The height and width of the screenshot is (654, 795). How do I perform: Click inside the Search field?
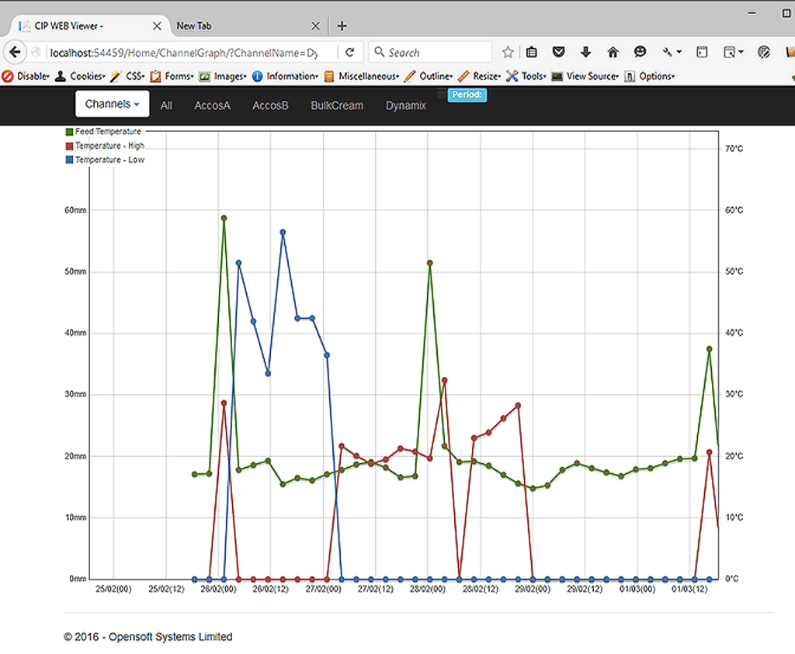[429, 52]
